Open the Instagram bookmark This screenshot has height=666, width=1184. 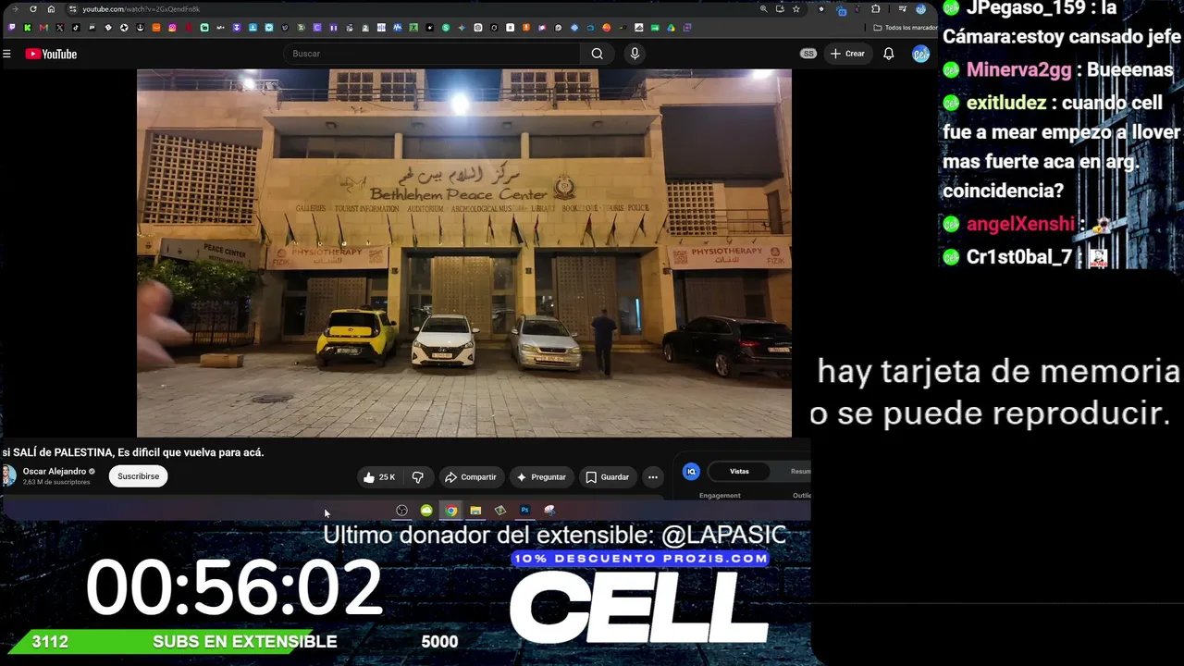172,28
